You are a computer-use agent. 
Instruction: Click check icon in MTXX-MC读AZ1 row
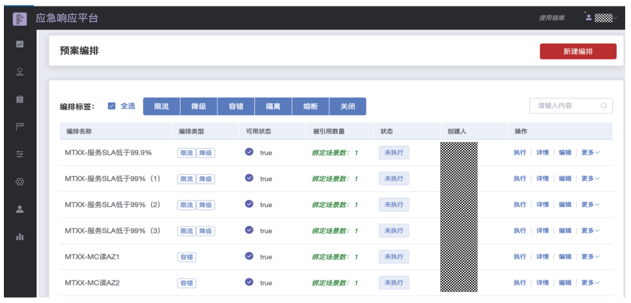coord(249,256)
